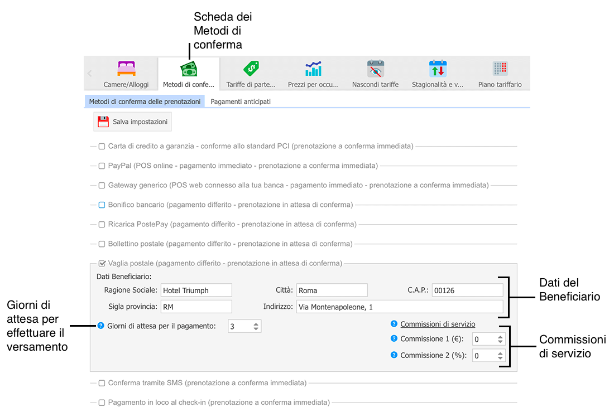Click the Salva impostazioni button
This screenshot has width=614, height=417.
tap(132, 122)
